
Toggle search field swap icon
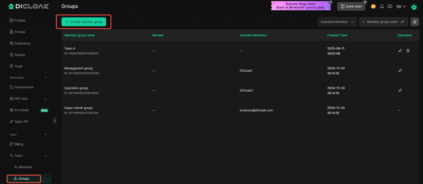[x=403, y=22]
